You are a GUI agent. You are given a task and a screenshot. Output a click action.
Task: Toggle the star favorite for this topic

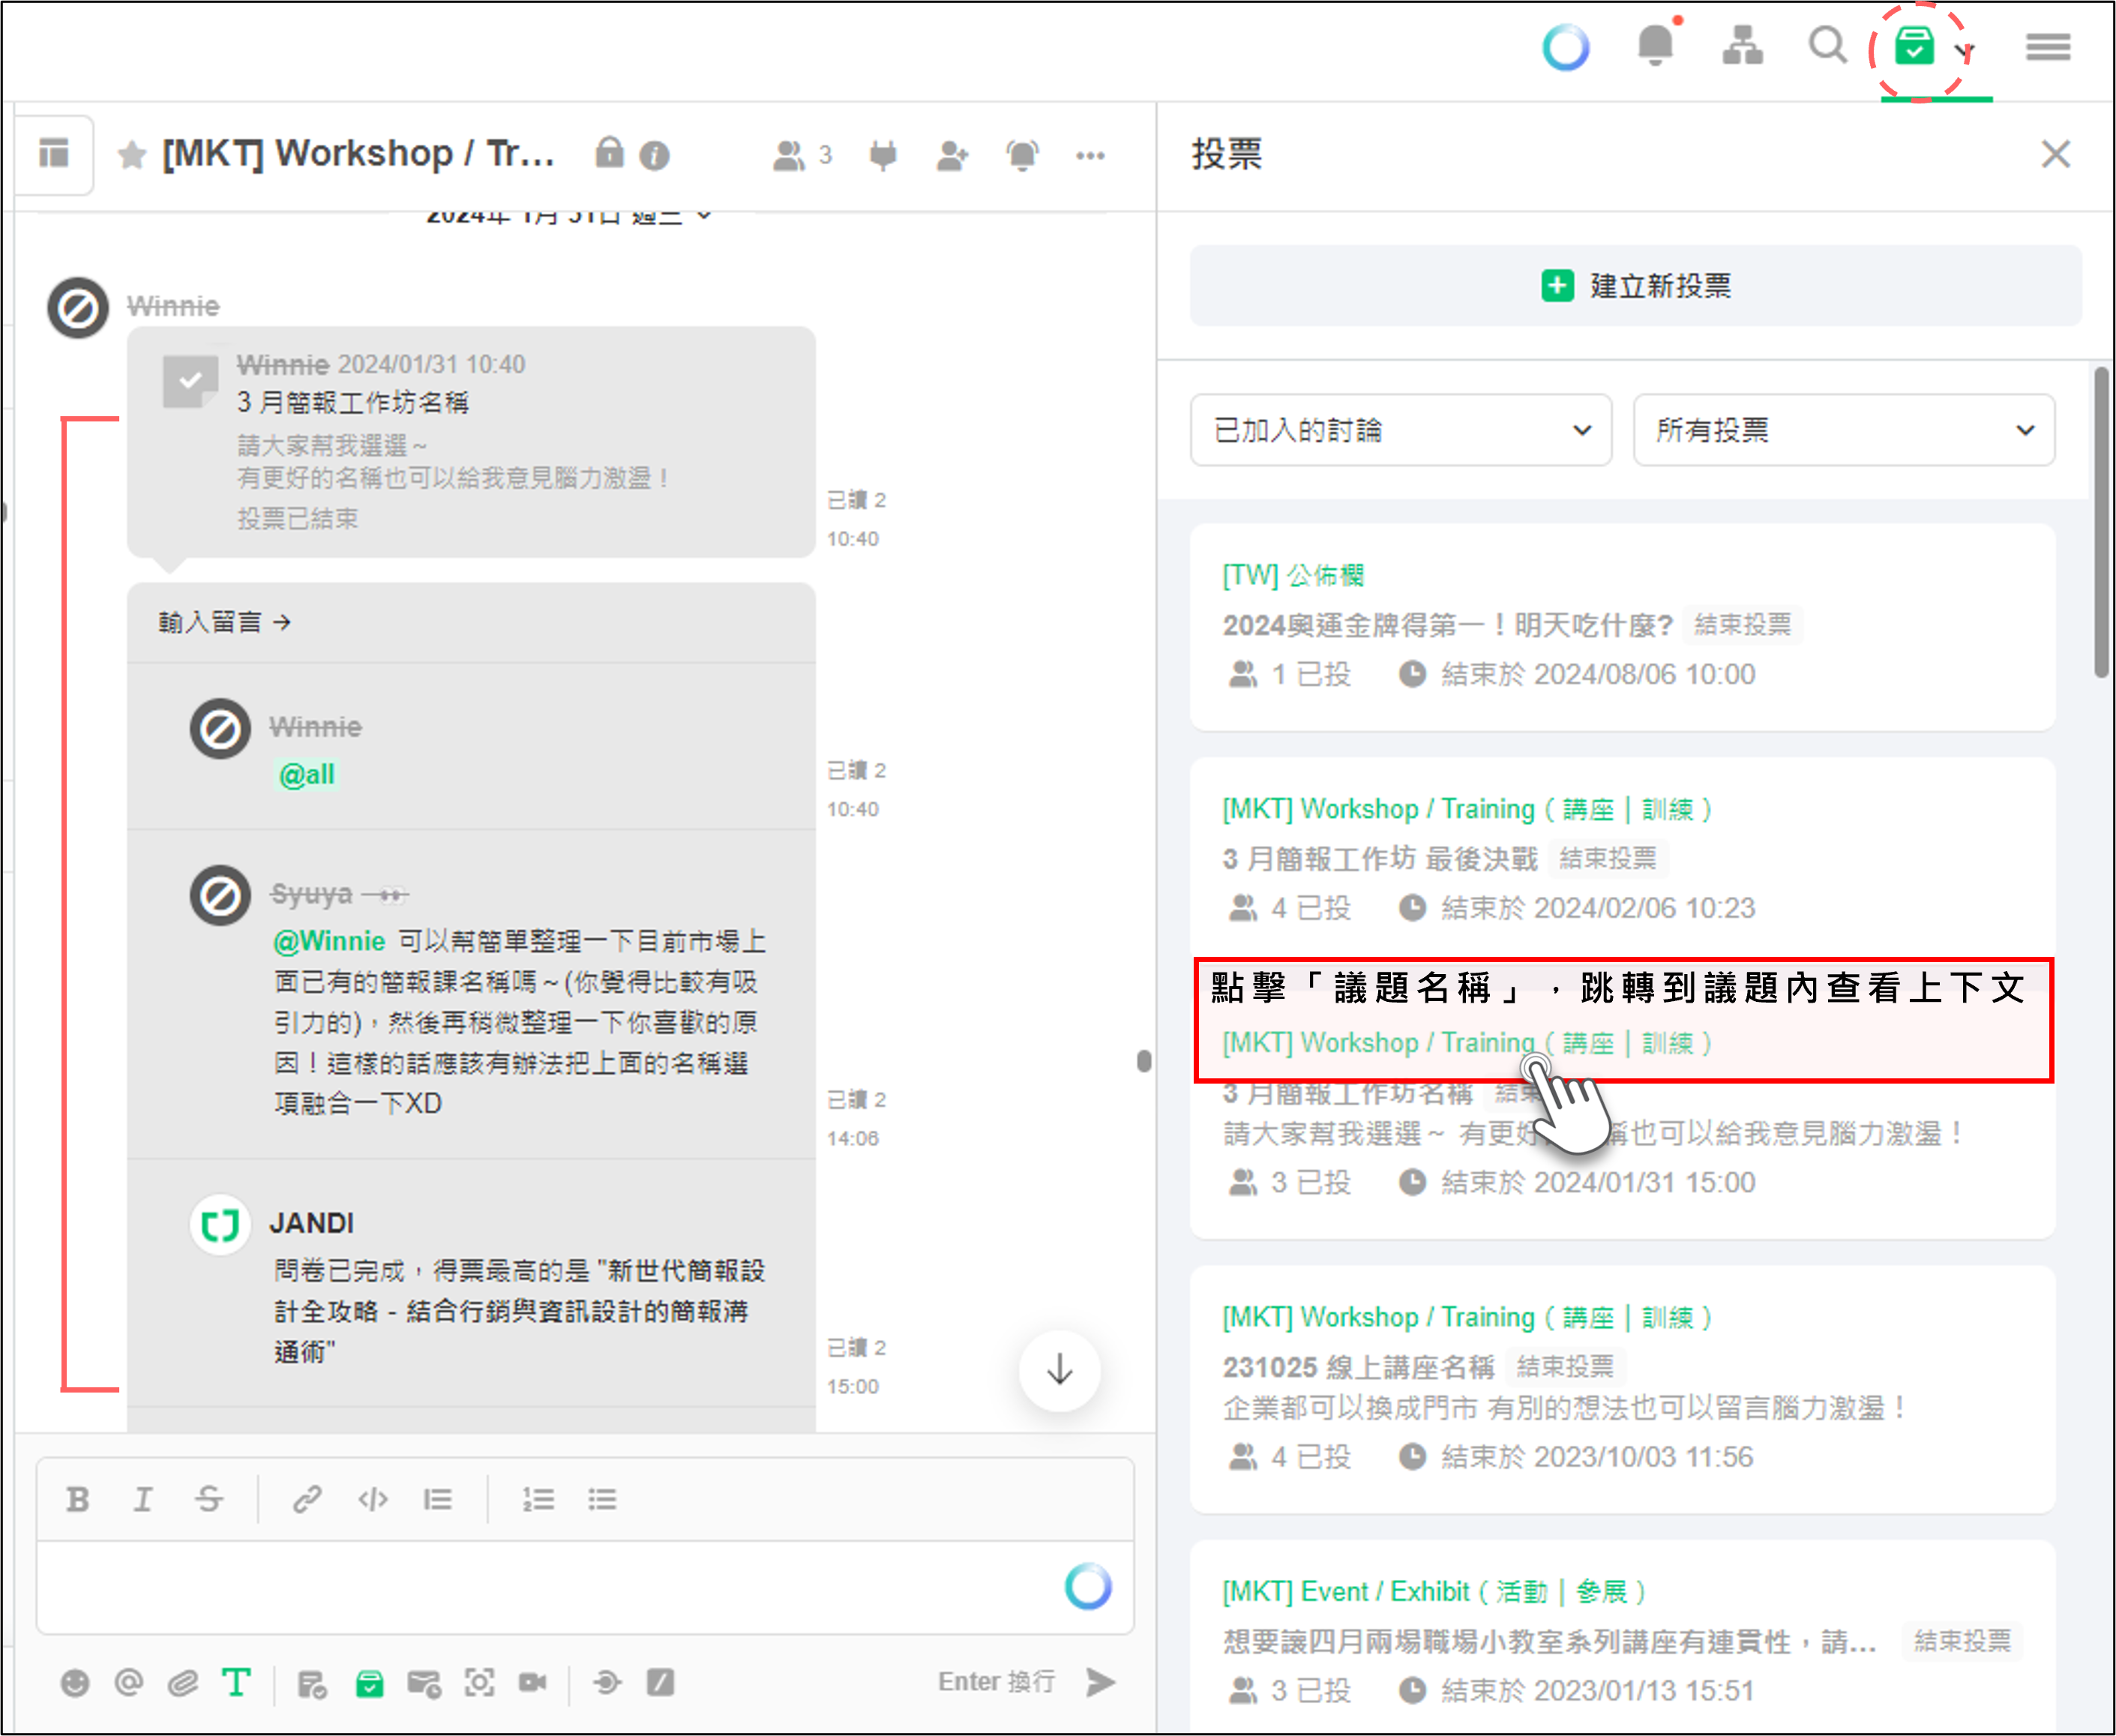click(131, 155)
